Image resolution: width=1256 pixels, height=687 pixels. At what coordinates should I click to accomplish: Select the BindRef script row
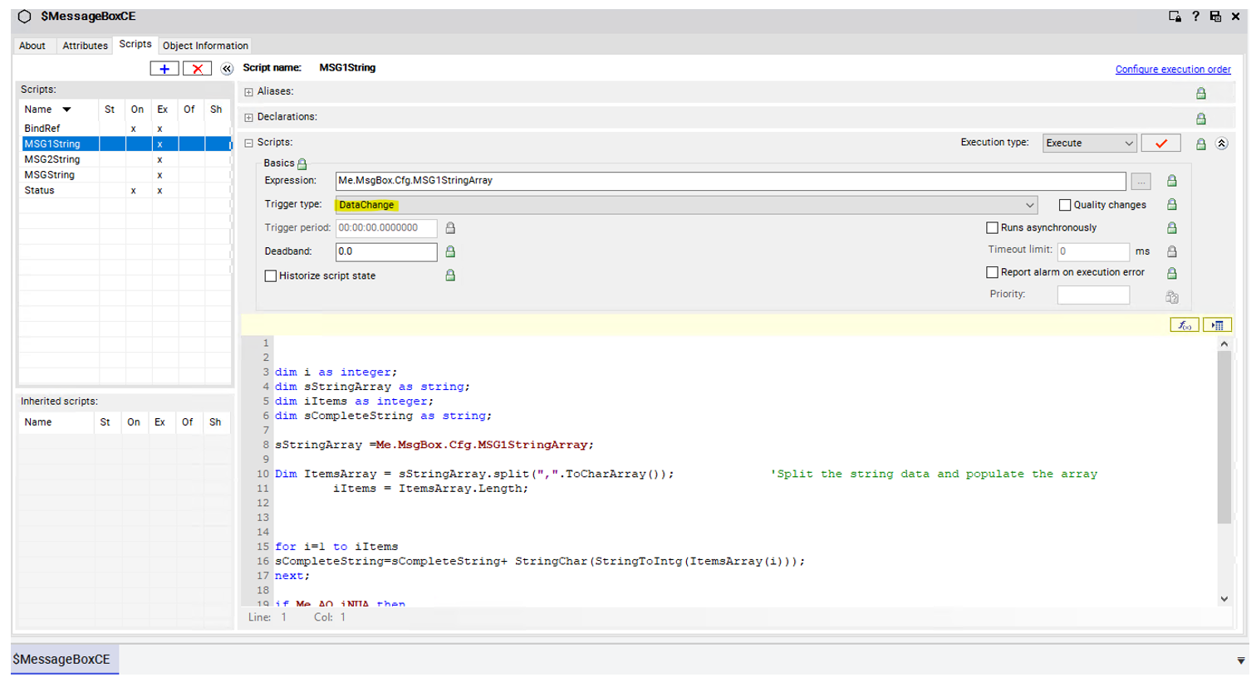click(125, 129)
